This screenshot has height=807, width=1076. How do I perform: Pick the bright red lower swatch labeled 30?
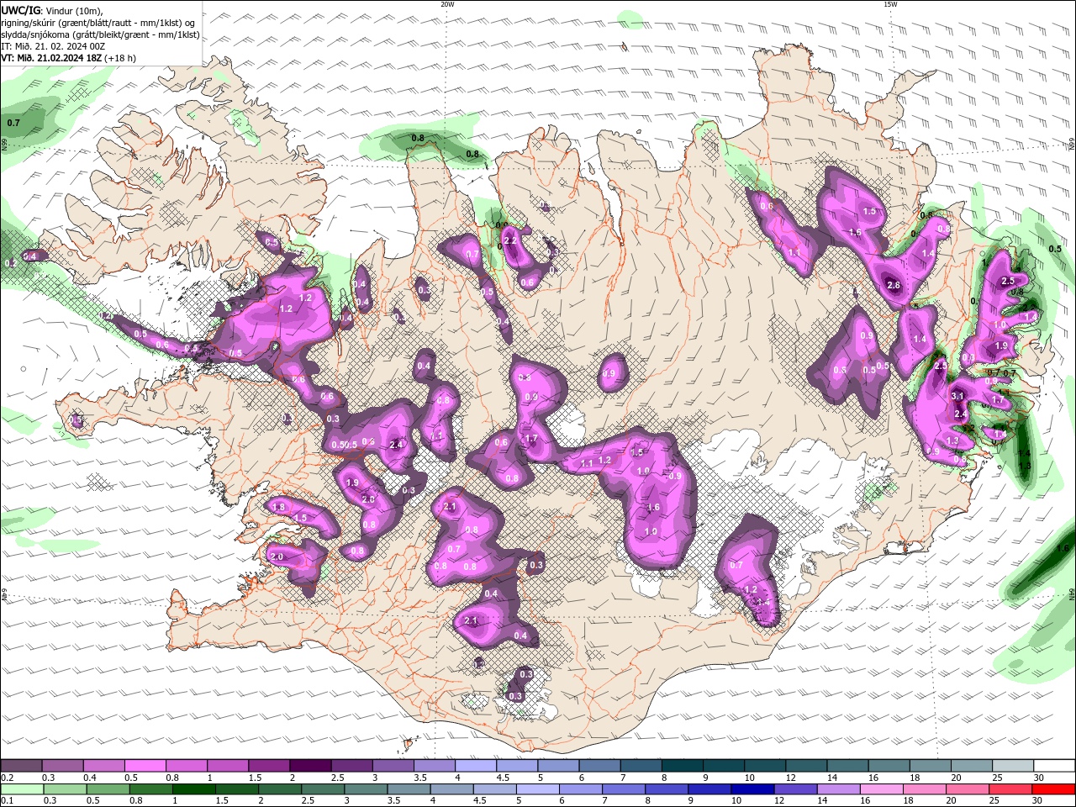[x=1052, y=789]
